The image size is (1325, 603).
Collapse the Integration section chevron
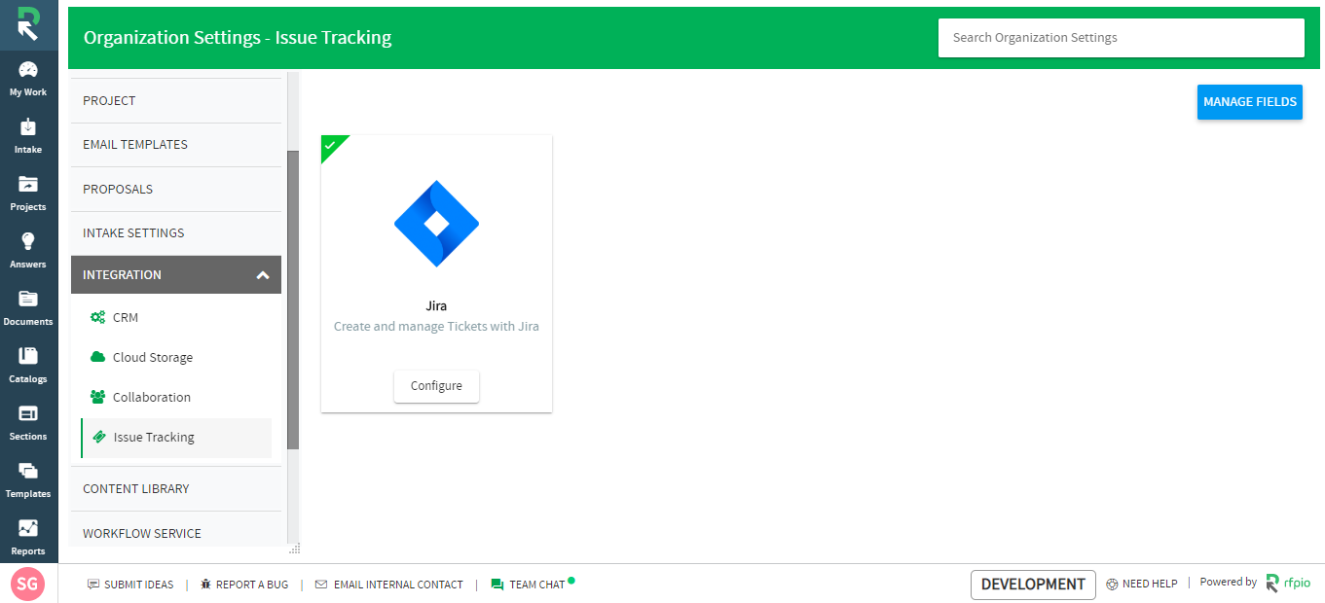pyautogui.click(x=263, y=275)
